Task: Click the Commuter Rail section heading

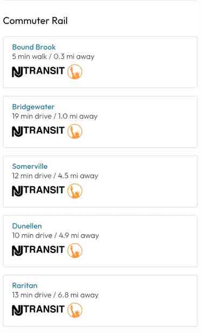Action: click(36, 21)
